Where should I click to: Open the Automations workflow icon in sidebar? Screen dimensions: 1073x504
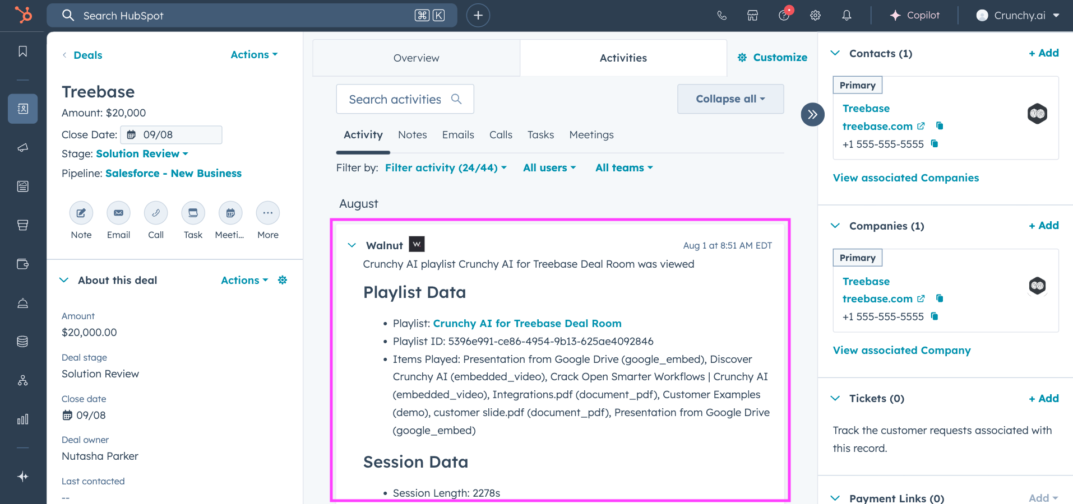(x=22, y=380)
